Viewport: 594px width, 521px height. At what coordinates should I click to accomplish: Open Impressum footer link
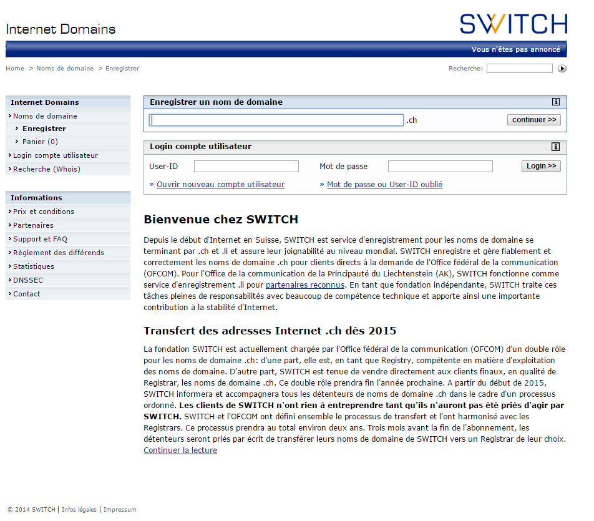pyautogui.click(x=120, y=510)
